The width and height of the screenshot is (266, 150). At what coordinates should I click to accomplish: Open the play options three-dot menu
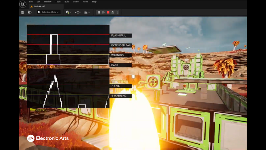(x=118, y=12)
